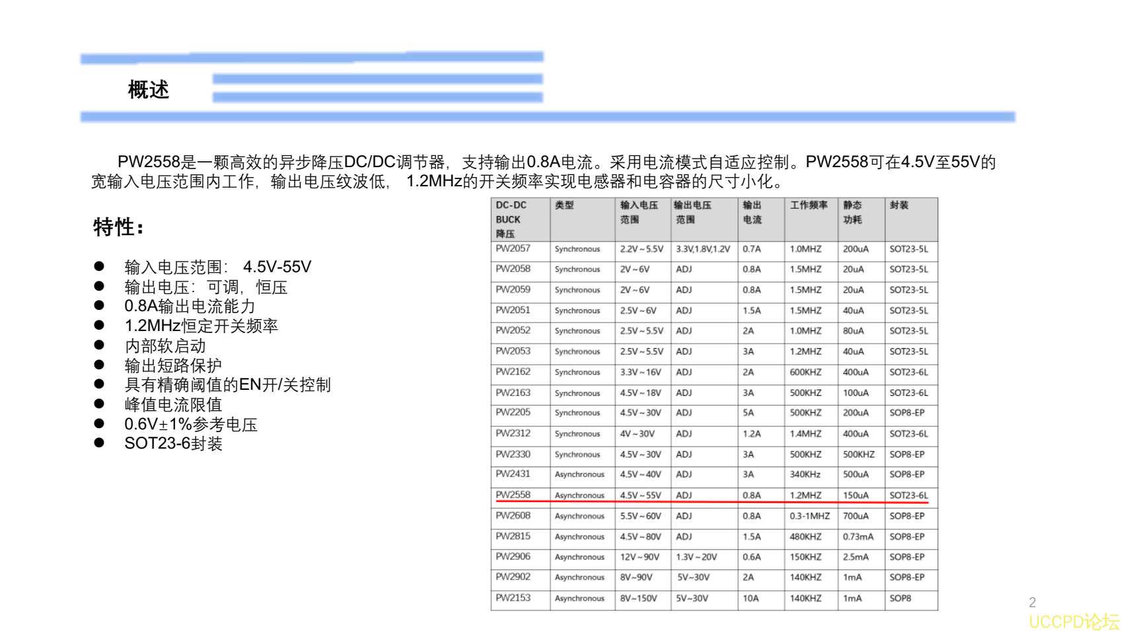Viewport: 1122px width, 631px height.
Task: Select the Asynchronous cell of PW2431
Action: tap(580, 475)
